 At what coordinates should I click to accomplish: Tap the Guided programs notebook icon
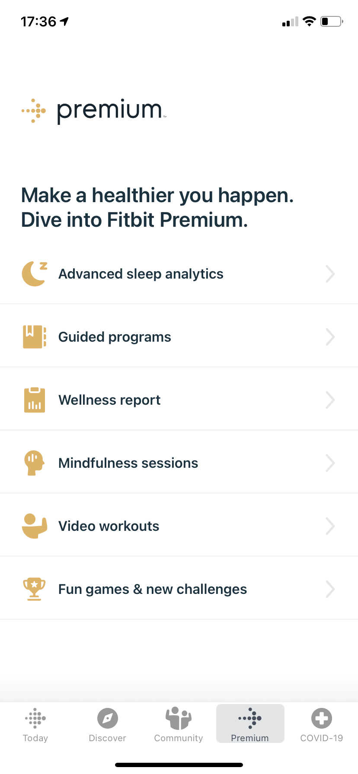34,337
